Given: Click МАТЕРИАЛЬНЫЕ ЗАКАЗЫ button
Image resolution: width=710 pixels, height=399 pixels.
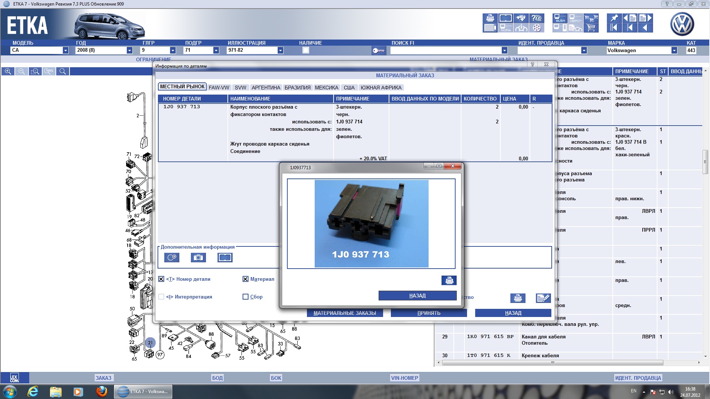Looking at the screenshot, I should point(345,313).
